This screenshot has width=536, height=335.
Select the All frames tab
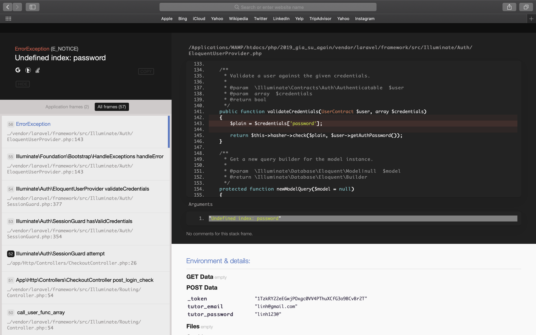(111, 107)
